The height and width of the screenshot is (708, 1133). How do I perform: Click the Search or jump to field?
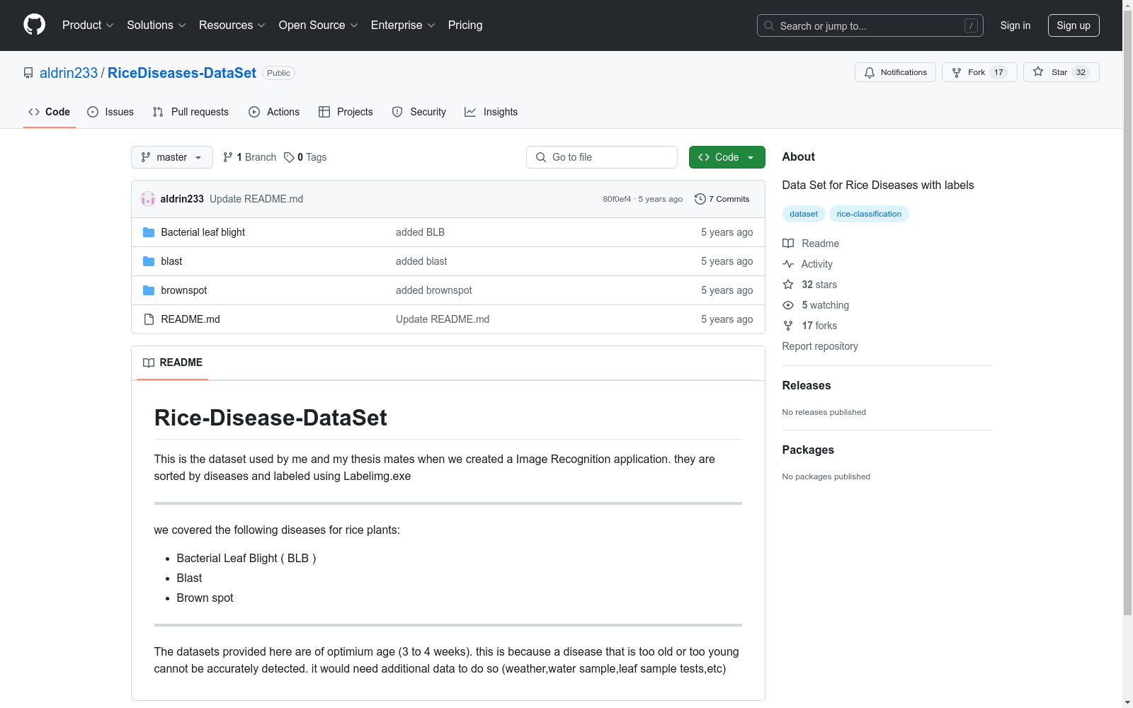pyautogui.click(x=870, y=25)
